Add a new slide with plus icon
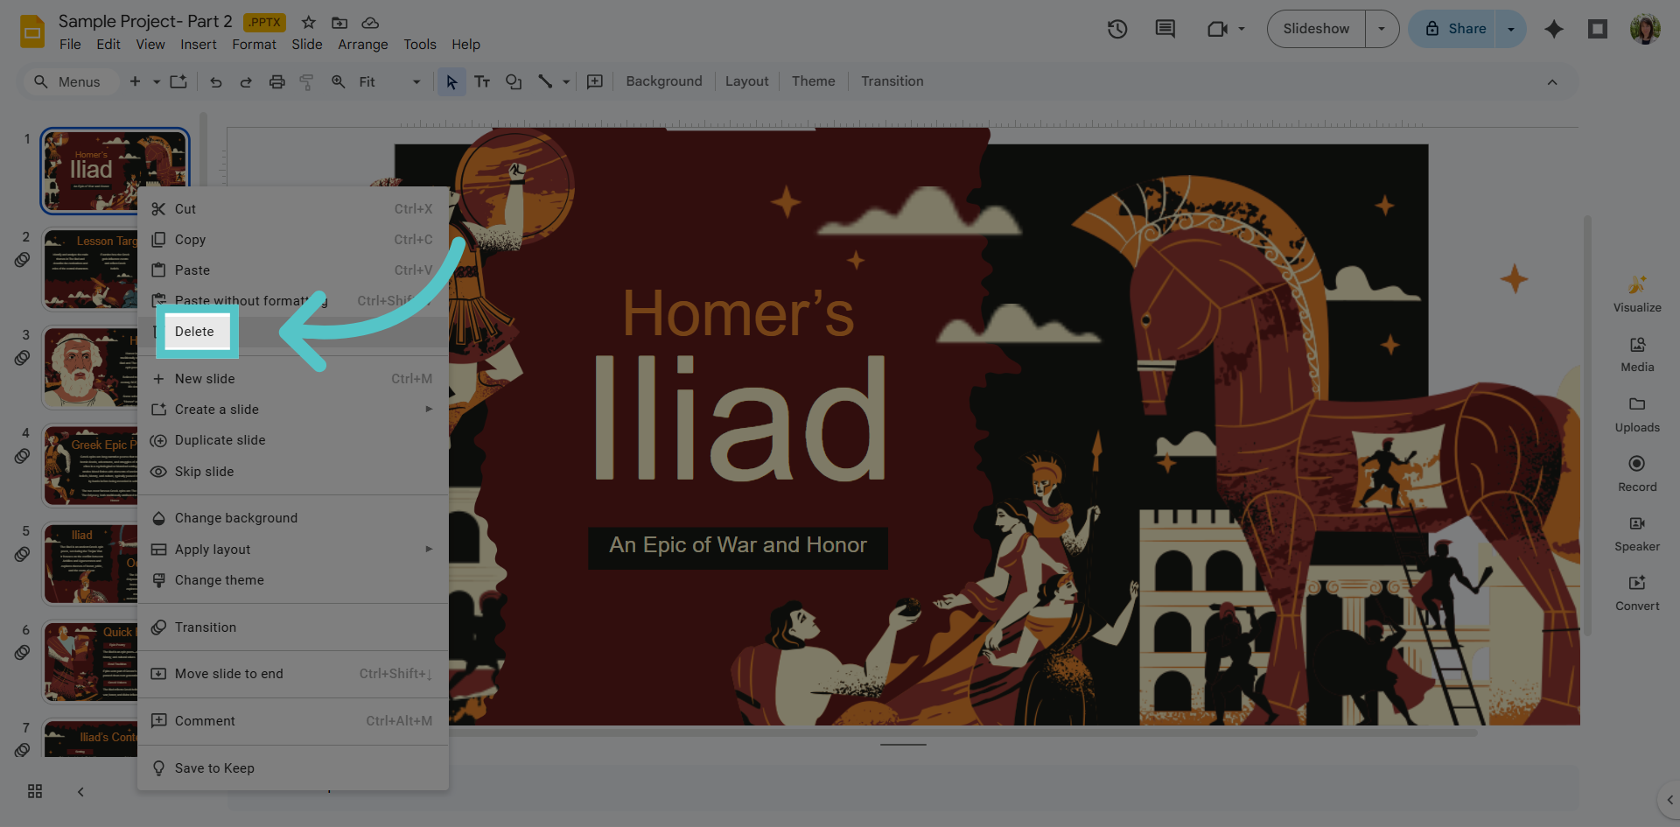This screenshot has width=1680, height=827. click(x=135, y=81)
